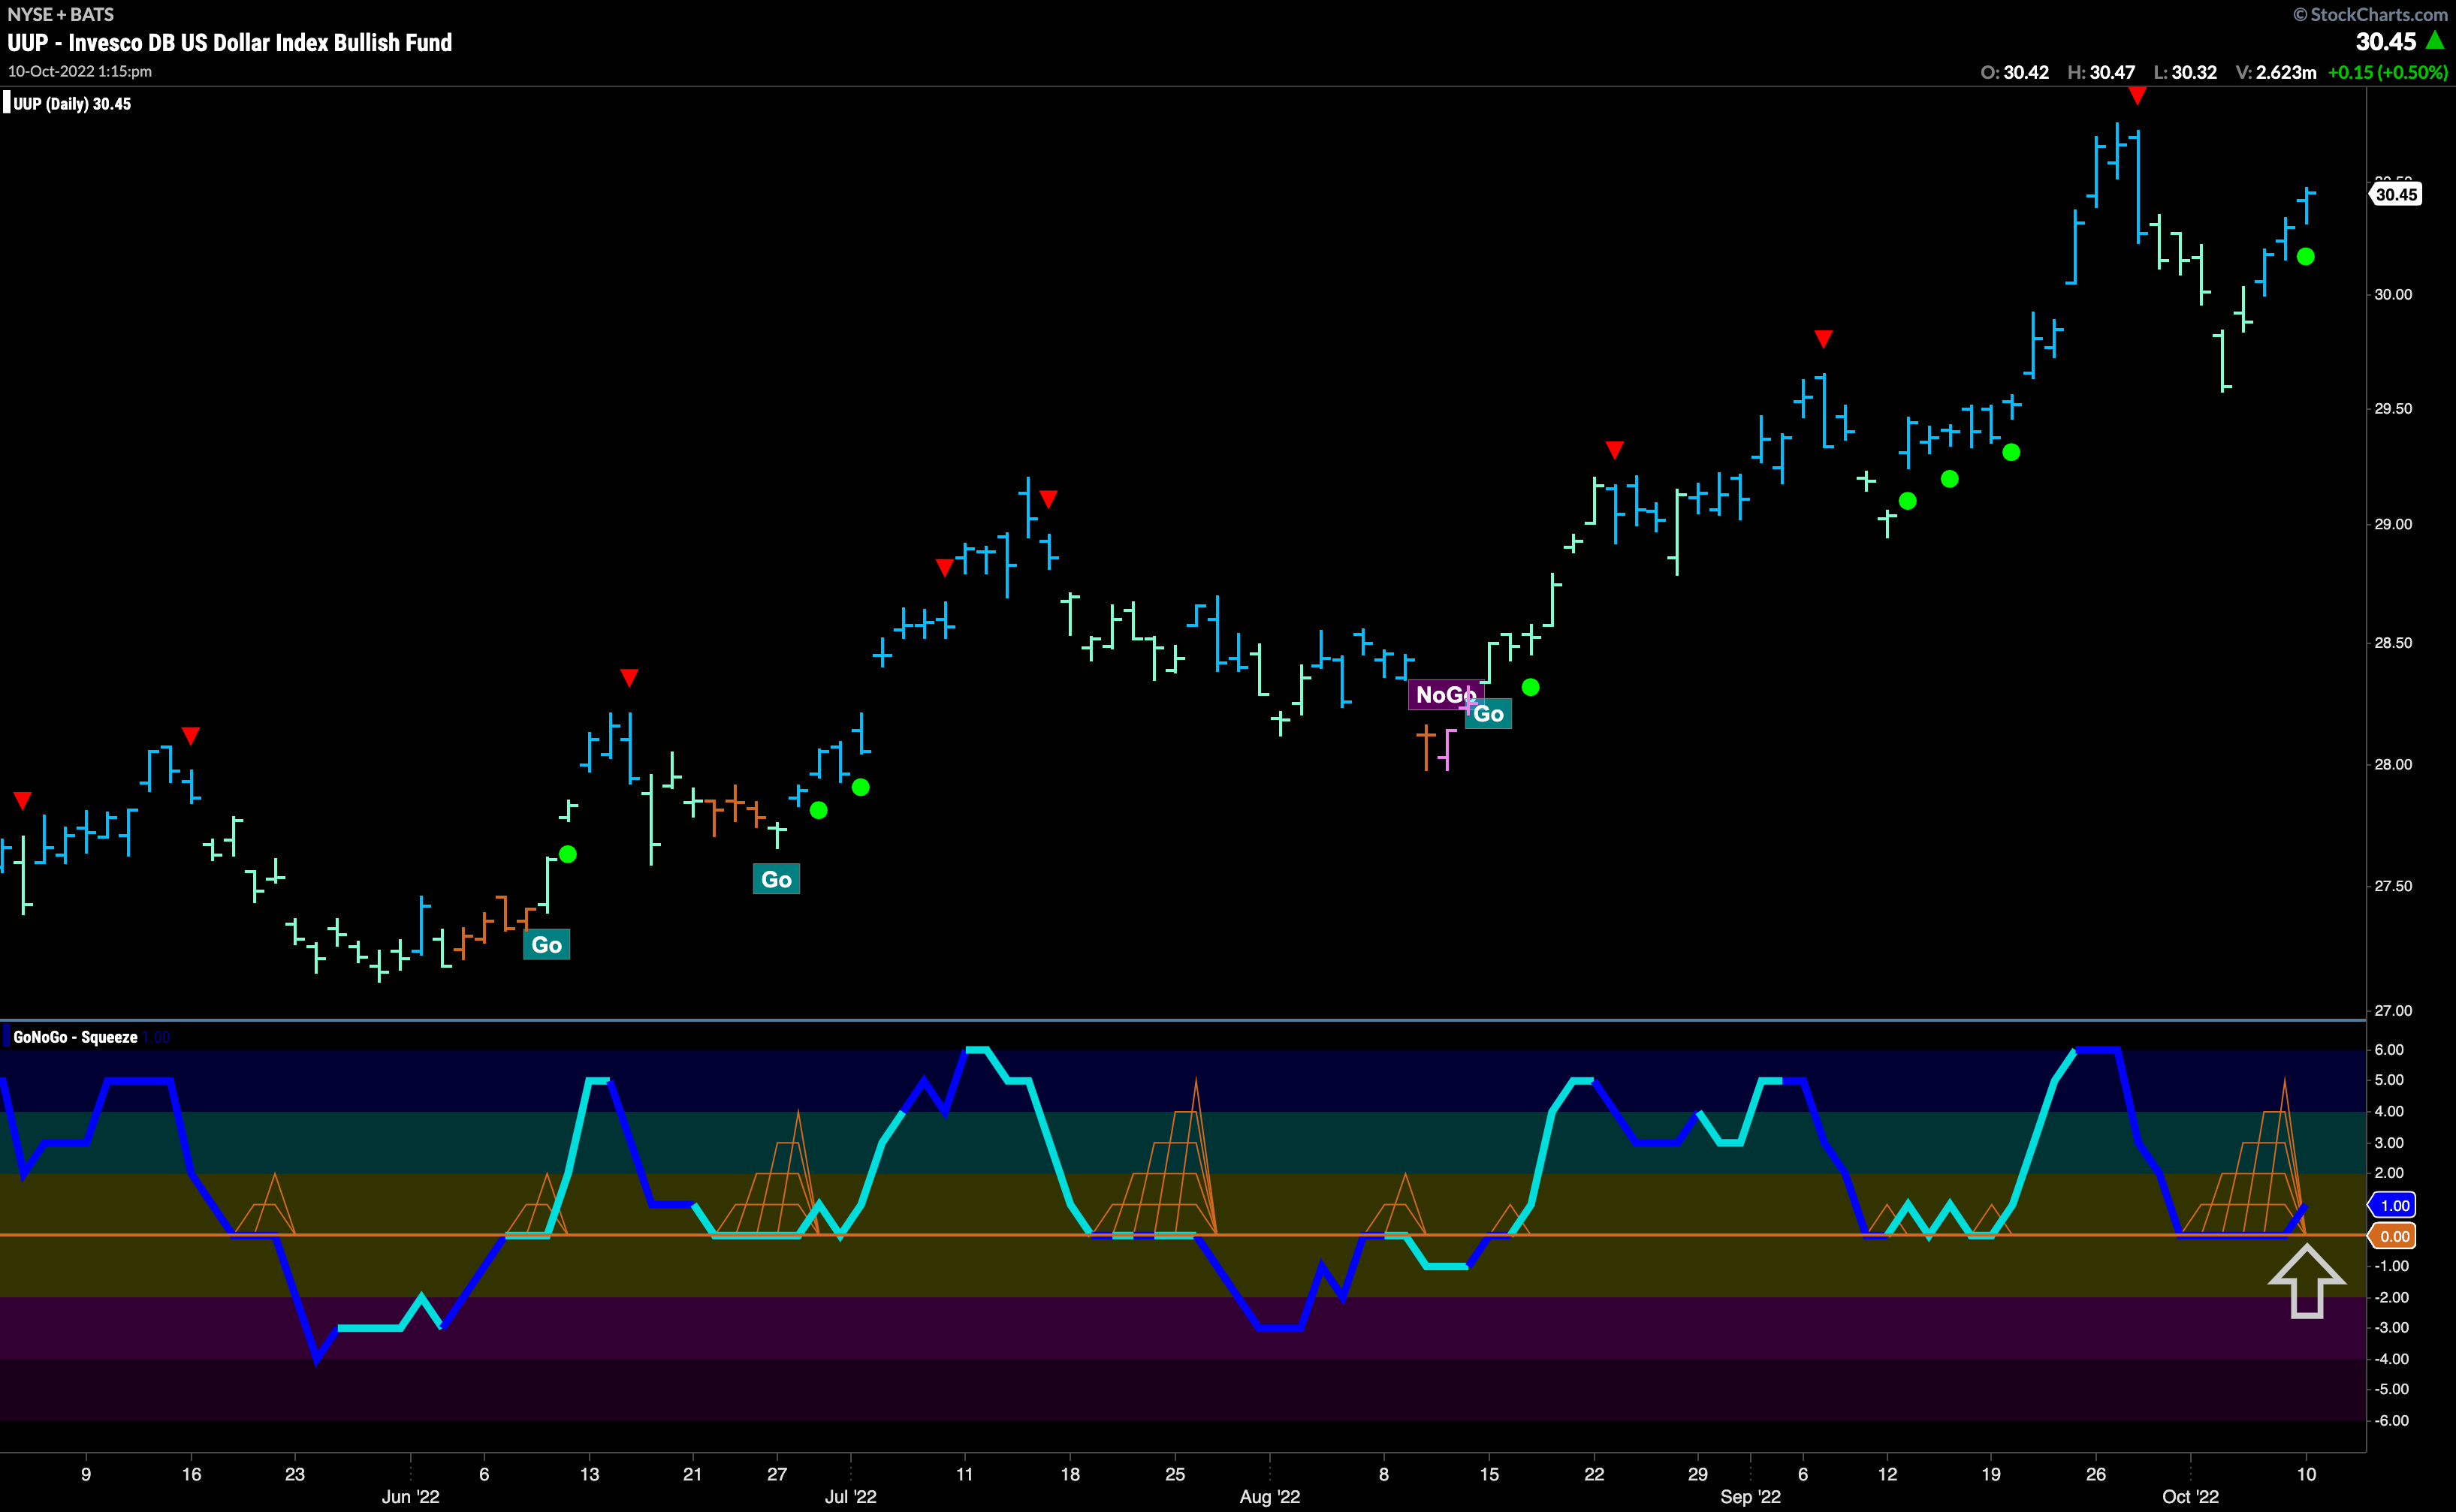Click the O: 30.42 open value
Screen dimensions: 2456x1512
click(x=2015, y=72)
